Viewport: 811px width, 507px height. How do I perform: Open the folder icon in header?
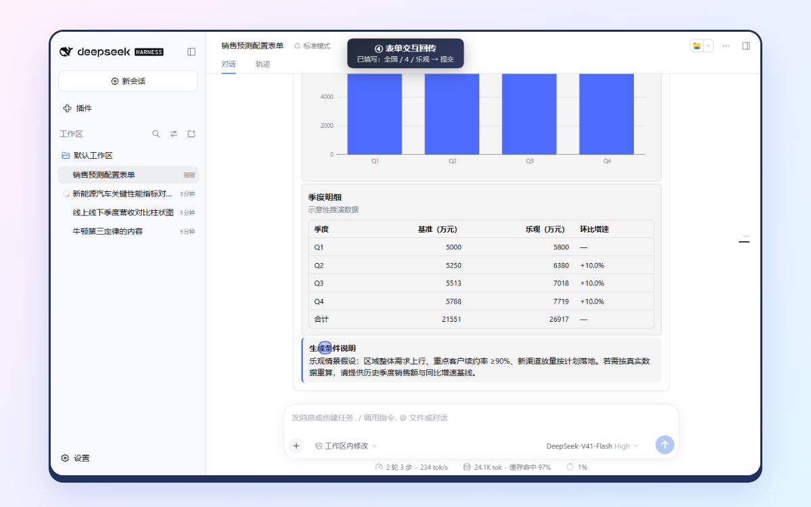tap(697, 46)
